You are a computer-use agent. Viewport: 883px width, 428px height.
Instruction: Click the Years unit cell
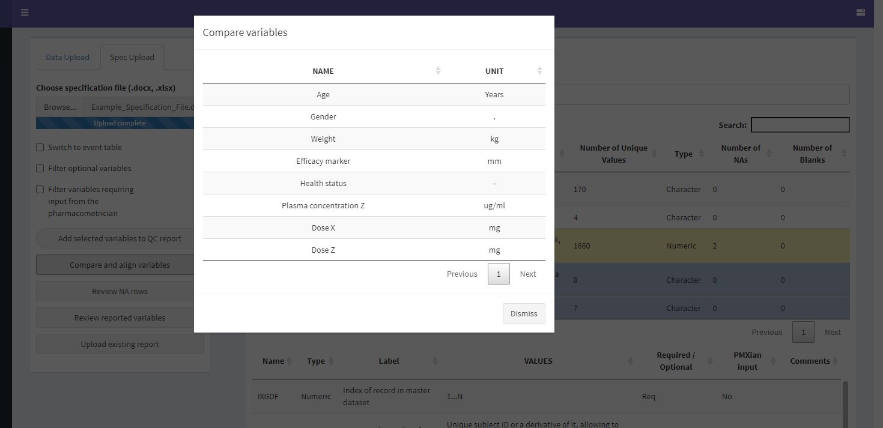click(x=494, y=94)
